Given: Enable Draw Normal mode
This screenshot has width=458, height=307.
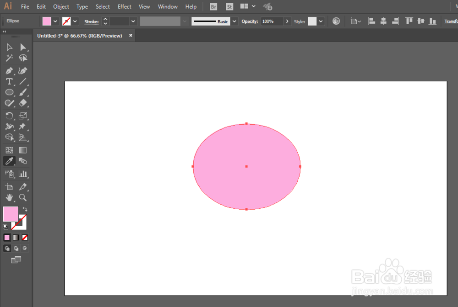Looking at the screenshot, I should (x=7, y=249).
